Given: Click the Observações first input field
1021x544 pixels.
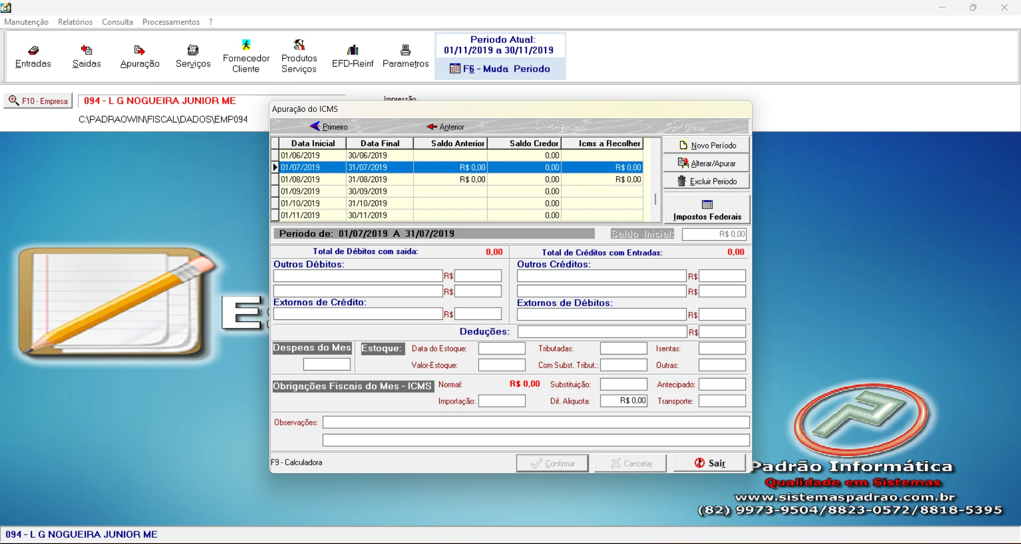Looking at the screenshot, I should pyautogui.click(x=536, y=422).
